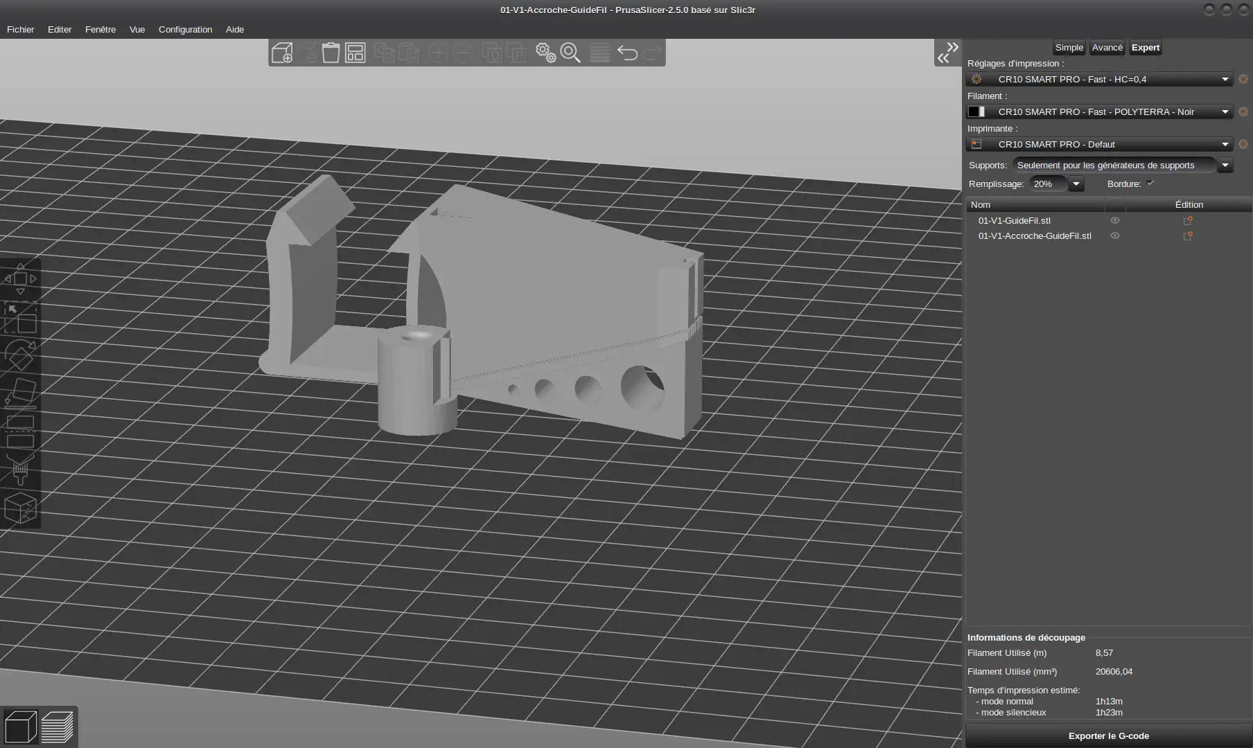Select the Move gizmo tool
1253x748 pixels.
20,278
